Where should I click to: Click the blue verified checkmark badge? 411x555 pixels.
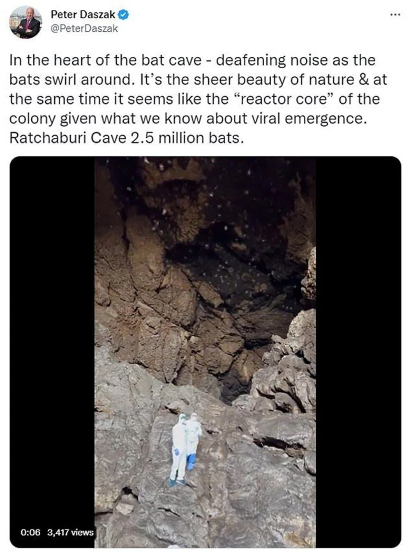point(124,15)
